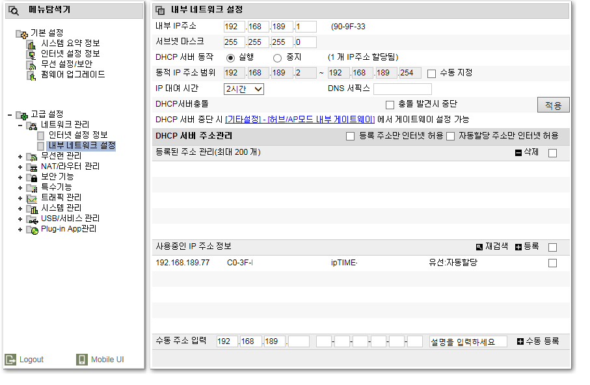590x385 pixels.
Task: Click the DNS 서픽스 input field
Action: click(403, 89)
